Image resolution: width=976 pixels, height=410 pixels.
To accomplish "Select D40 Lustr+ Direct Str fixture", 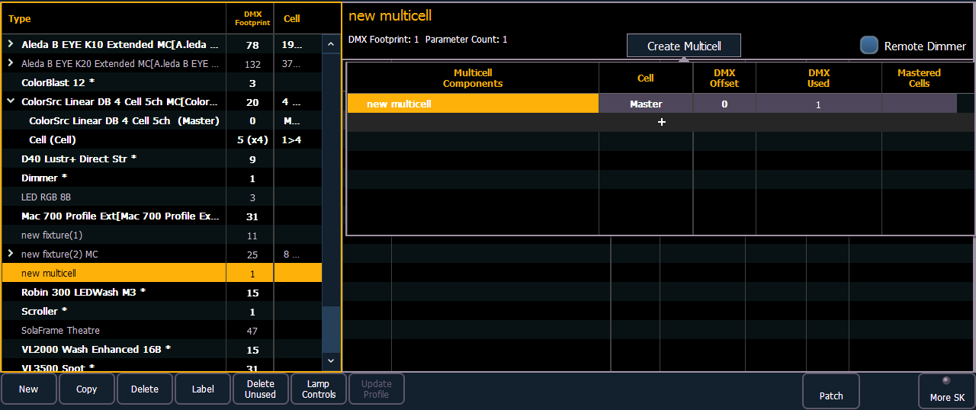I will click(x=162, y=159).
